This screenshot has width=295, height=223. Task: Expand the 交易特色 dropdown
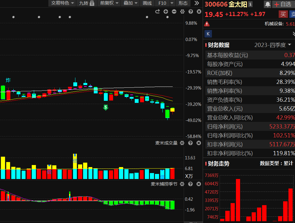(x=62, y=3)
